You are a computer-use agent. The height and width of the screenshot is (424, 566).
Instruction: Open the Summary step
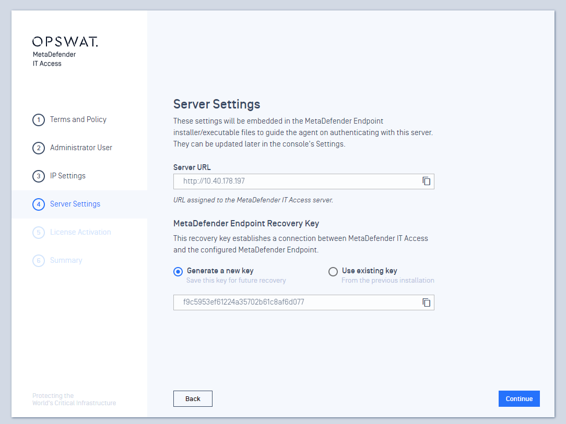(x=66, y=260)
